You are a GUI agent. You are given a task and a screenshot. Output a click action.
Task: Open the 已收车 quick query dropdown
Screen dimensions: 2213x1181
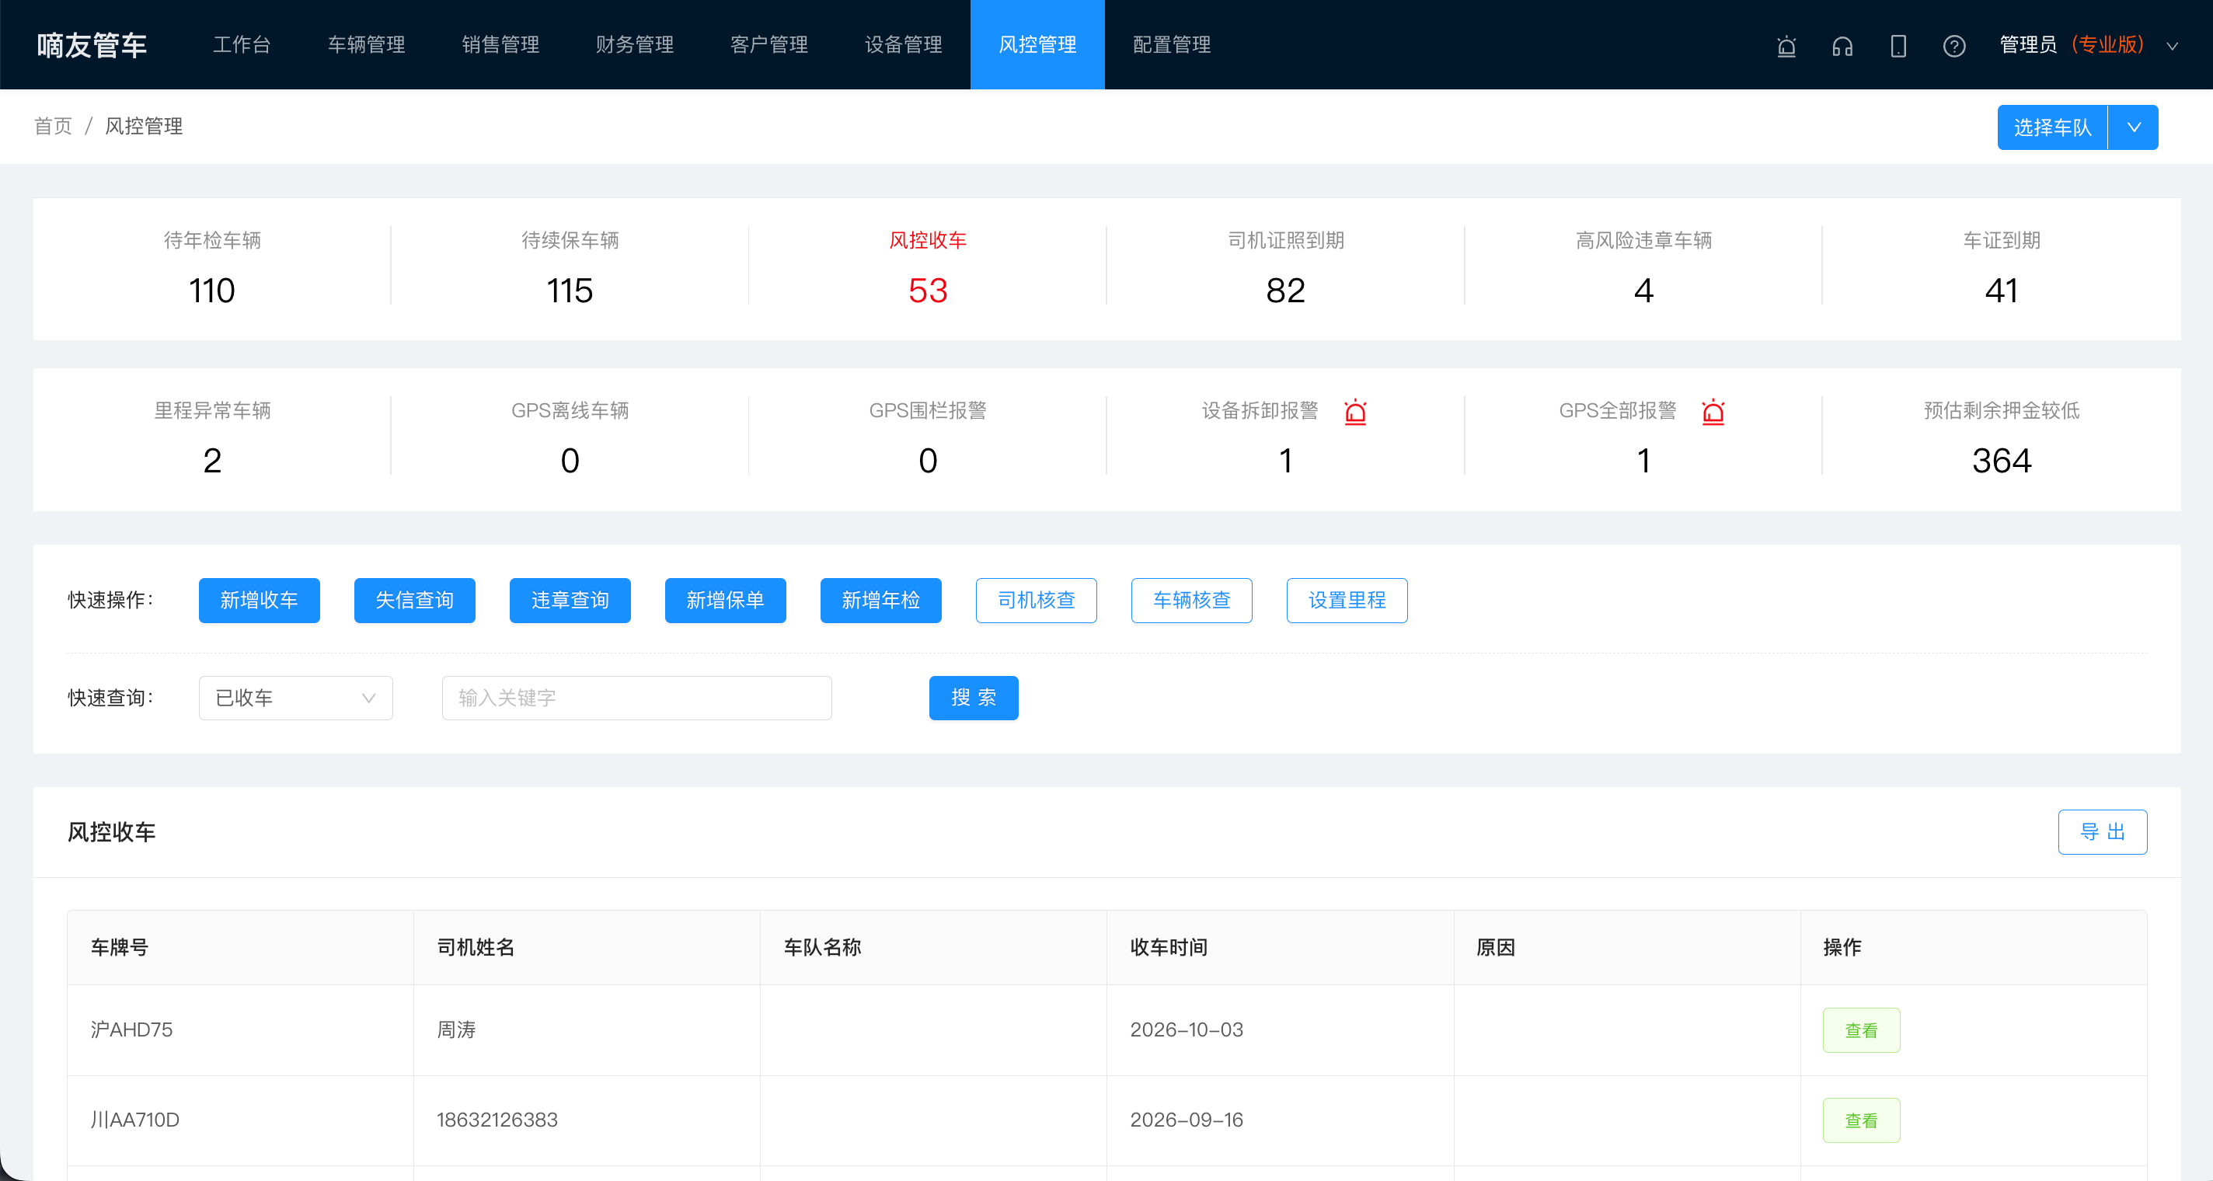pyautogui.click(x=295, y=698)
